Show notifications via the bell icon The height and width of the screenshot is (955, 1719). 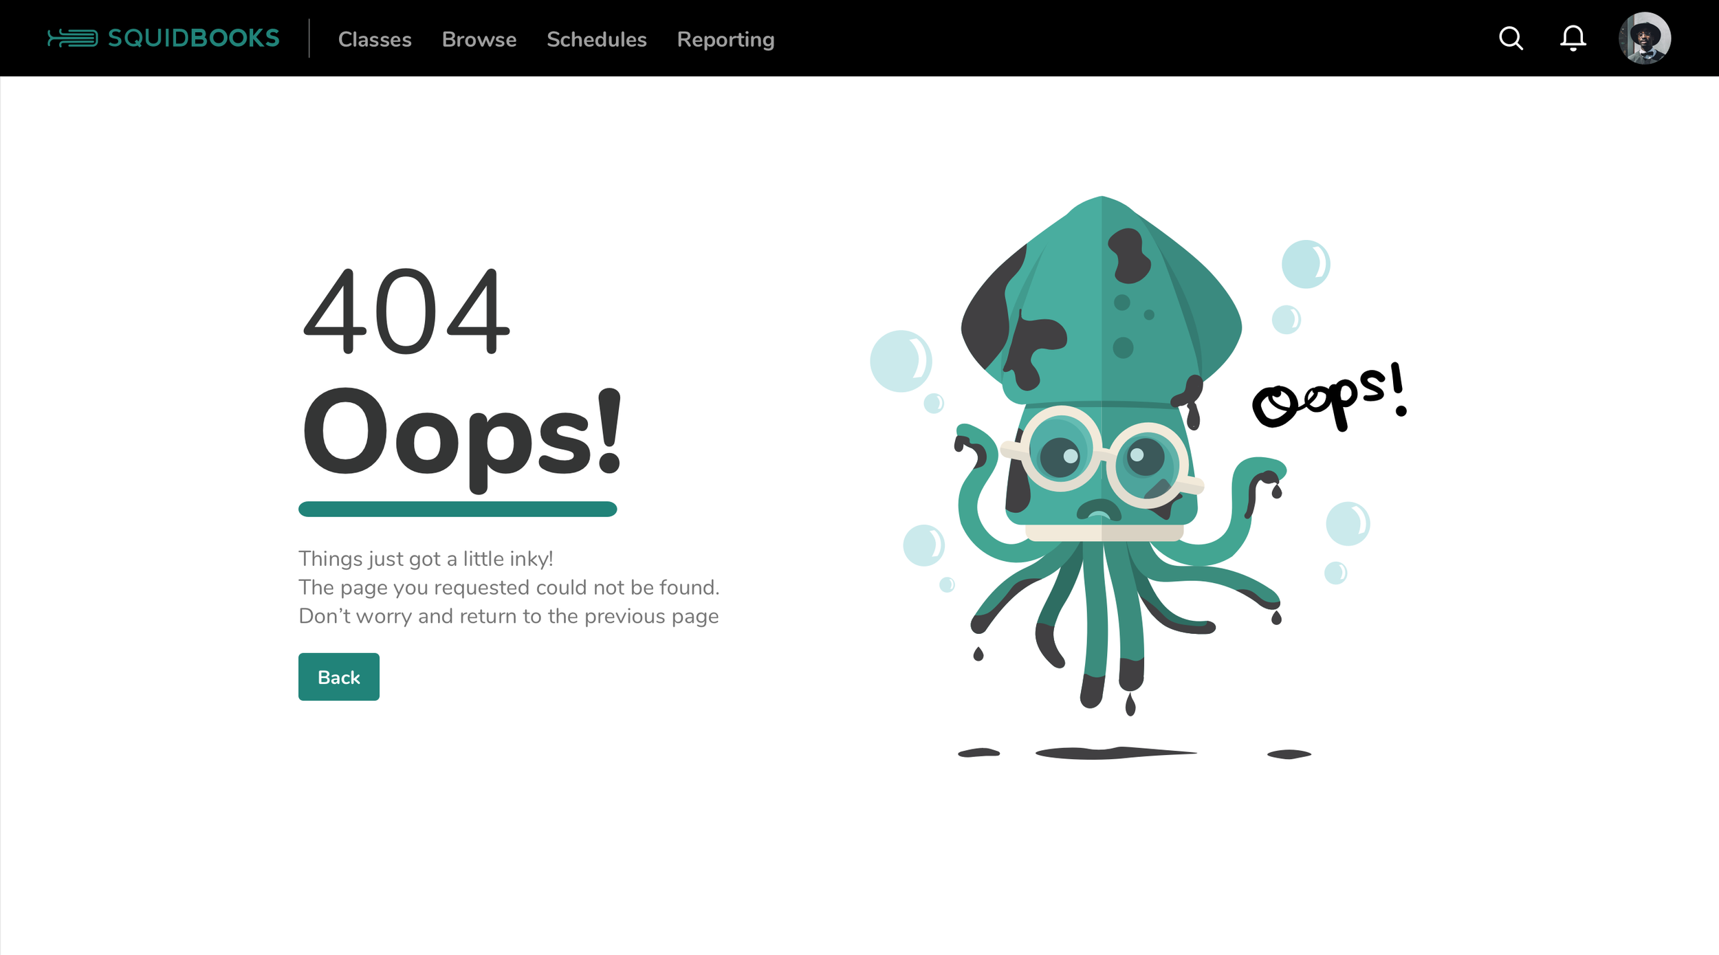coord(1573,39)
